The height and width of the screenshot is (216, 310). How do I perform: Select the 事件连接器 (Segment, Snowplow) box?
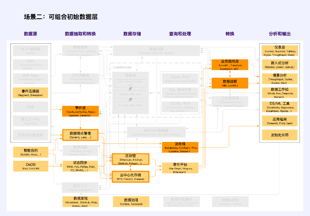[x=31, y=93]
